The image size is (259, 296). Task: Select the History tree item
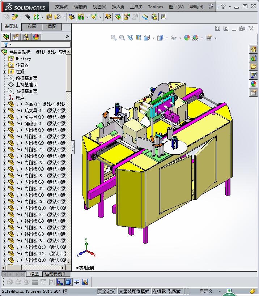(x=23, y=59)
